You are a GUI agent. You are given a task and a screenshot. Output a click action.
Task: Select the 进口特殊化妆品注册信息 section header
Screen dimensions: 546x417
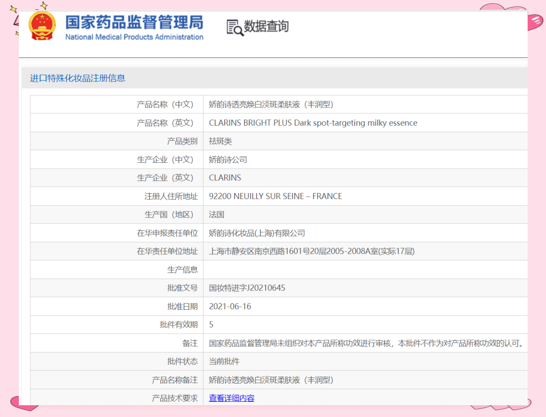point(78,78)
